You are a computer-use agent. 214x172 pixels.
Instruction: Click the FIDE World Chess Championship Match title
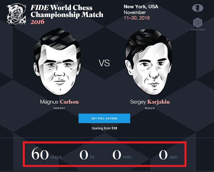coord(67,11)
